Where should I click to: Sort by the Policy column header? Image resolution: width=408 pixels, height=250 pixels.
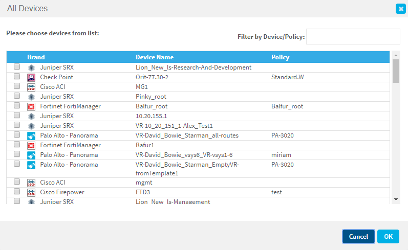pos(280,57)
